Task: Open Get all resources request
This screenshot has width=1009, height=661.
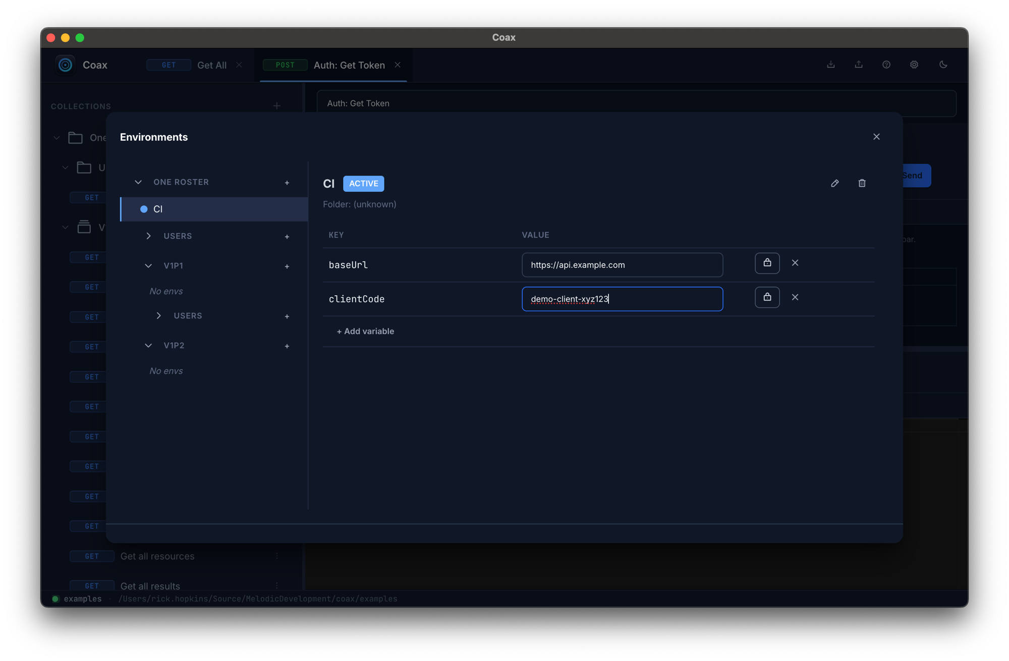Action: [x=157, y=556]
